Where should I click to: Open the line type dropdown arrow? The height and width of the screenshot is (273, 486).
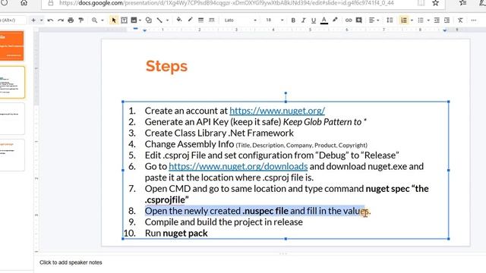(x=167, y=20)
